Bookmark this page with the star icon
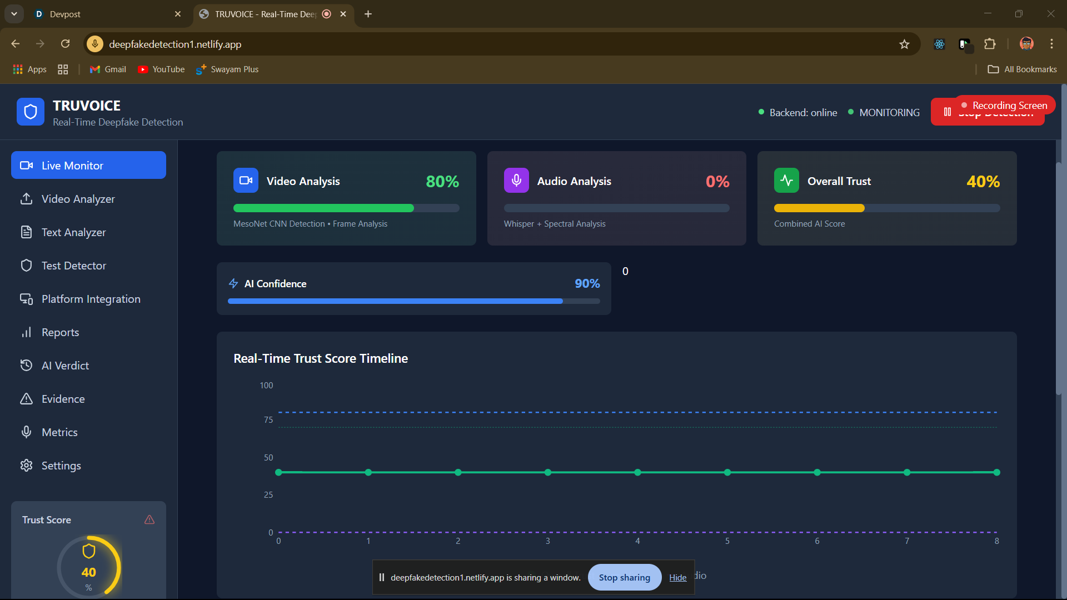Viewport: 1067px width, 600px height. point(904,44)
